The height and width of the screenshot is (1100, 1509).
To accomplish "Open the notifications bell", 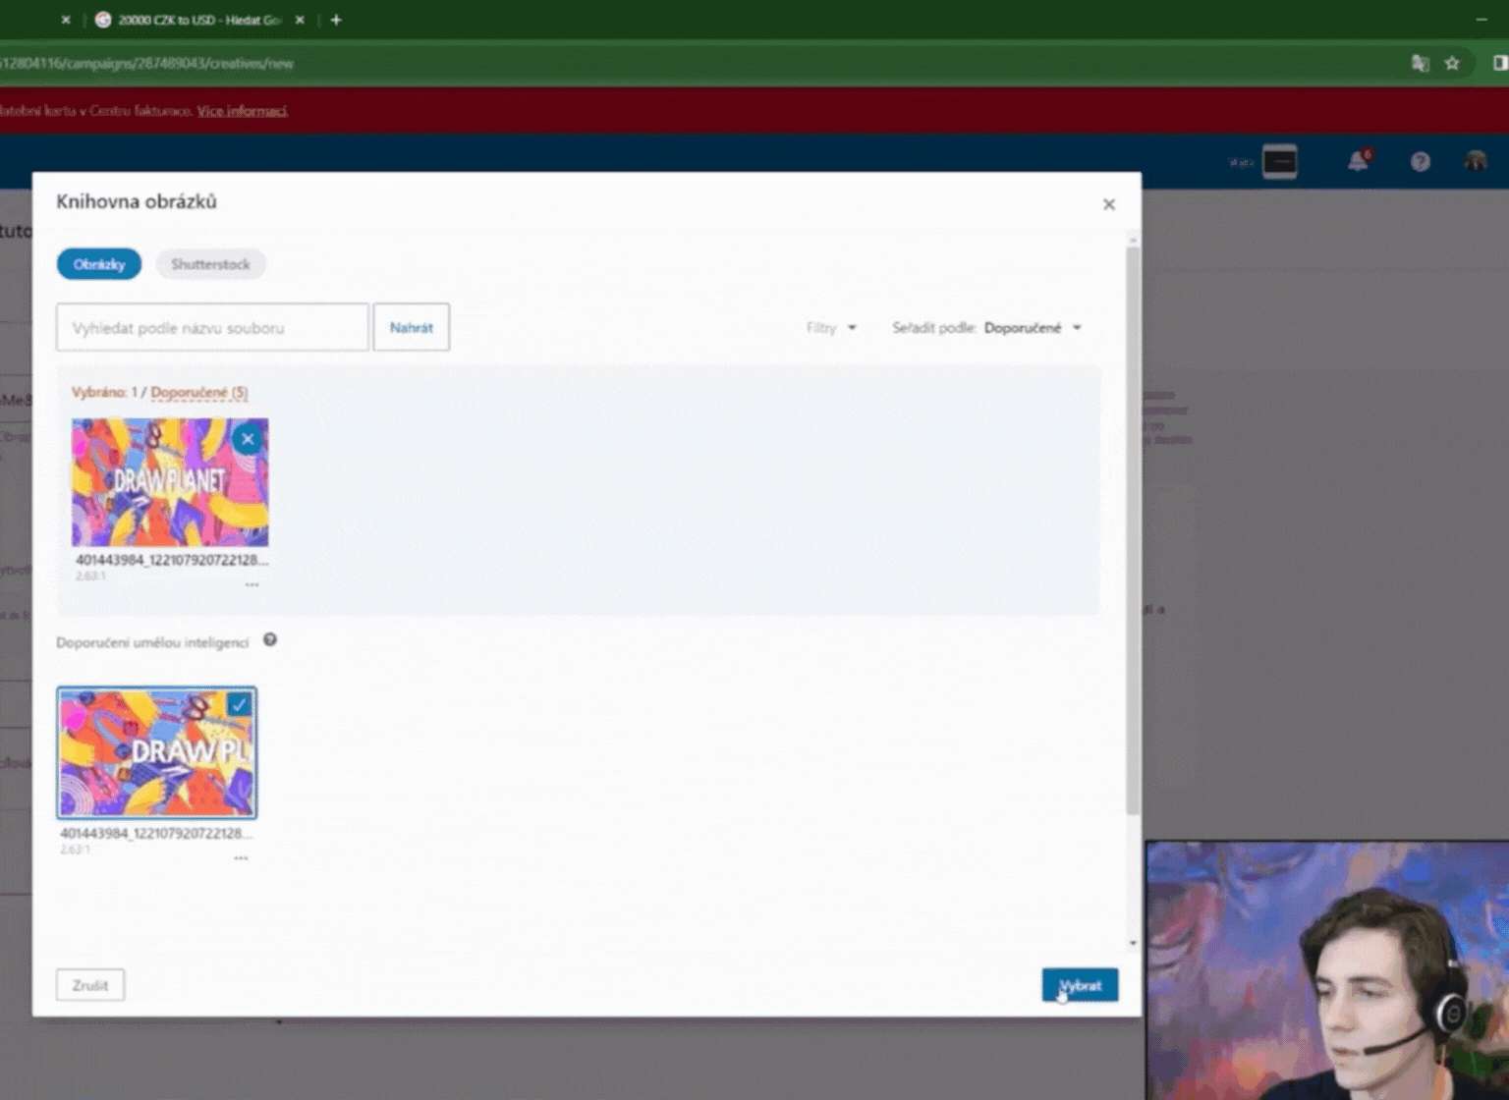I will coord(1358,161).
